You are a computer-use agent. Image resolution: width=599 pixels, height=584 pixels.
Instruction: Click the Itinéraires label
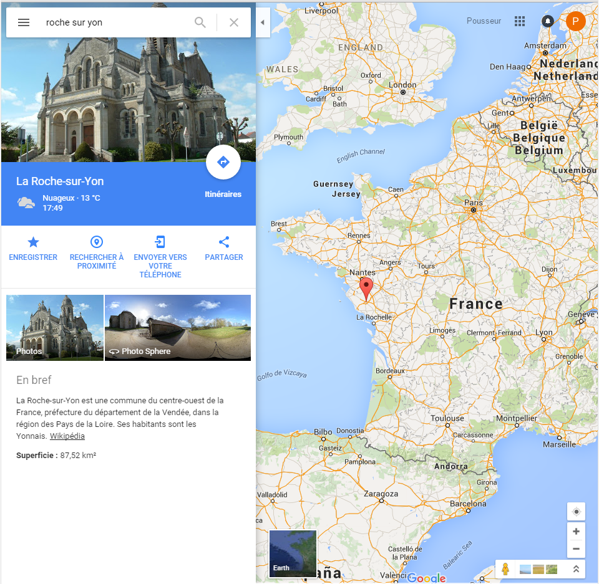coord(223,194)
